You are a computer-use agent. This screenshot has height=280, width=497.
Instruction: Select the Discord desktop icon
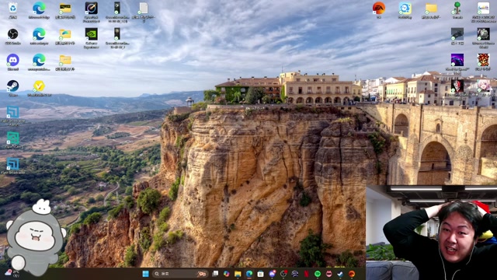point(12,62)
